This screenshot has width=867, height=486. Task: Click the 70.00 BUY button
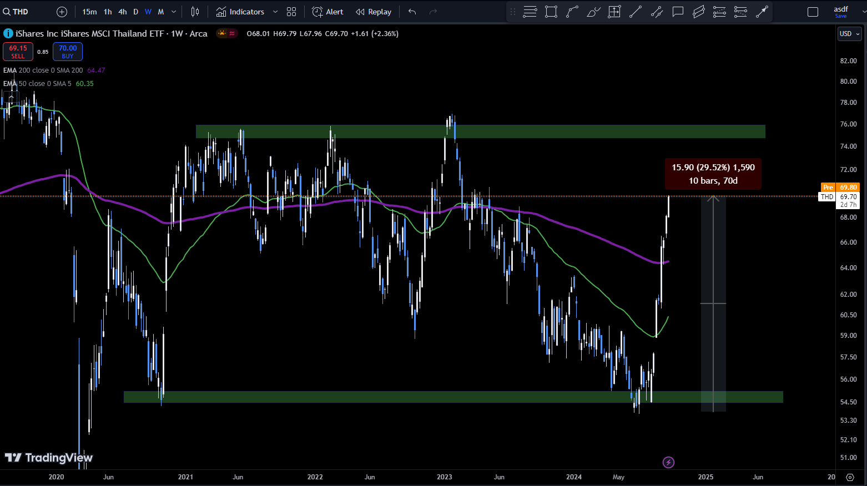pyautogui.click(x=68, y=52)
